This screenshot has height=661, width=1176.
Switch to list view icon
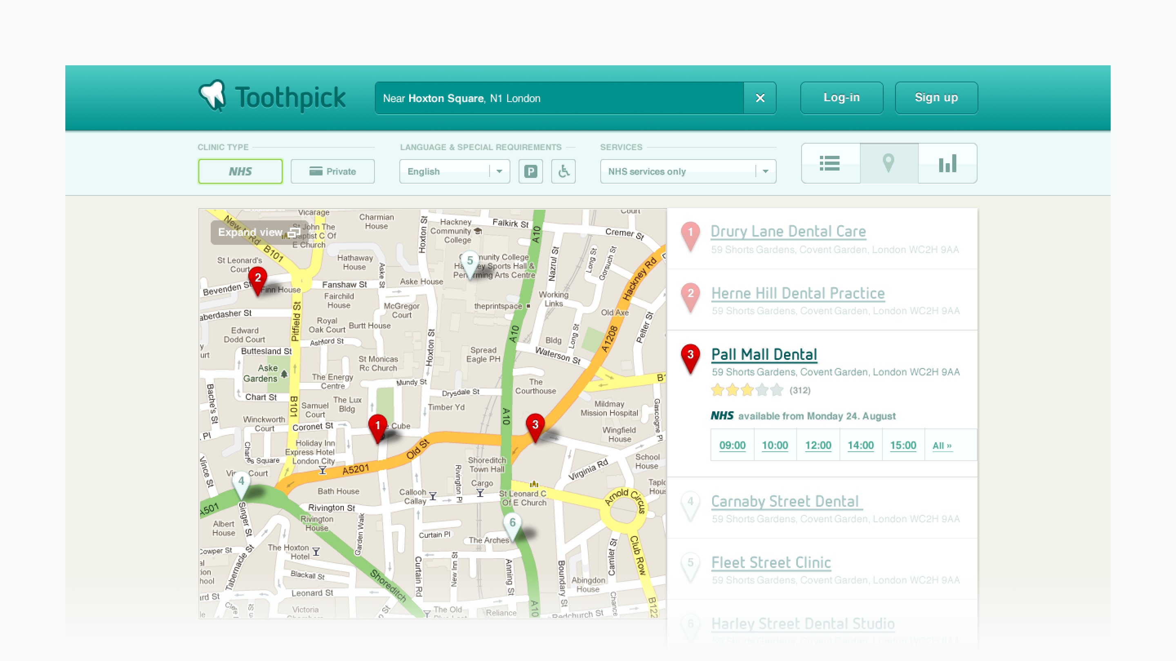[830, 163]
